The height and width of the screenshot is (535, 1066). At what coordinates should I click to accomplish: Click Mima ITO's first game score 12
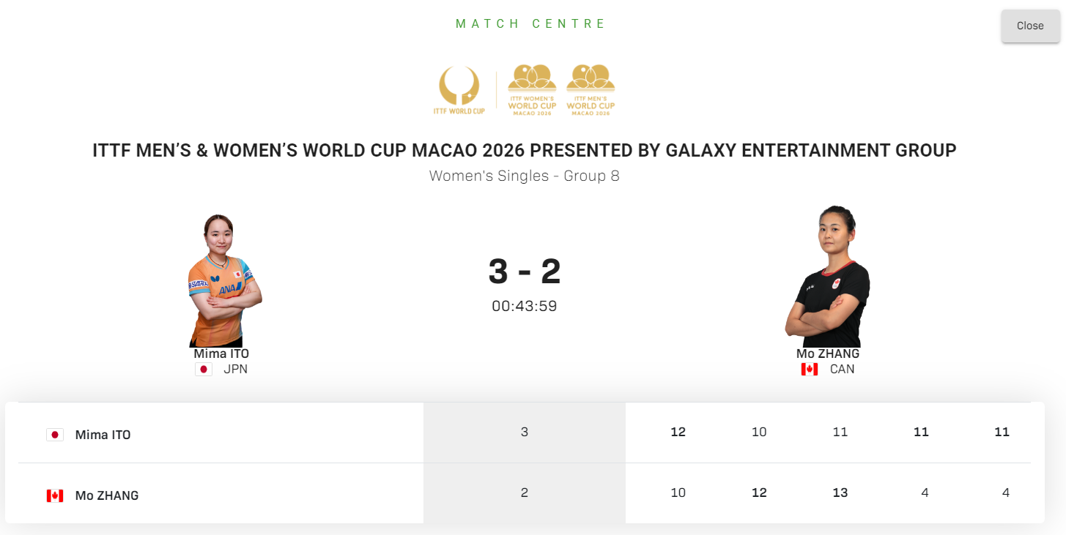(678, 432)
